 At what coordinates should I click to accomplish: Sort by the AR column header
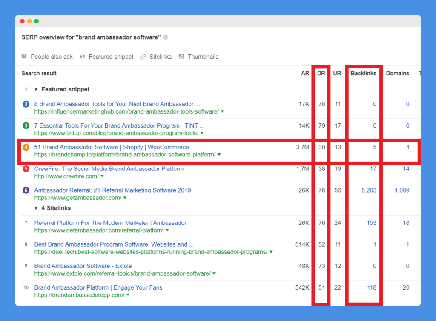click(305, 73)
